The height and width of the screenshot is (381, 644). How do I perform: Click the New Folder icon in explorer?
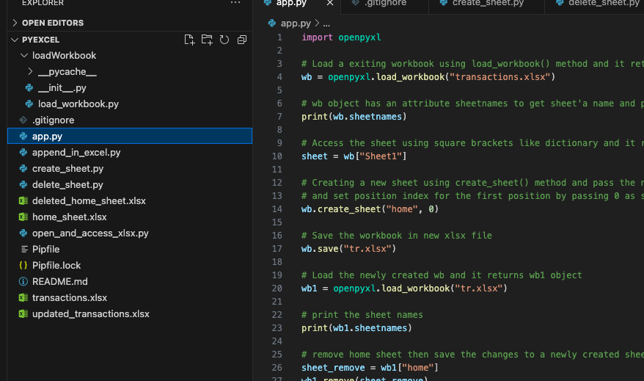207,40
